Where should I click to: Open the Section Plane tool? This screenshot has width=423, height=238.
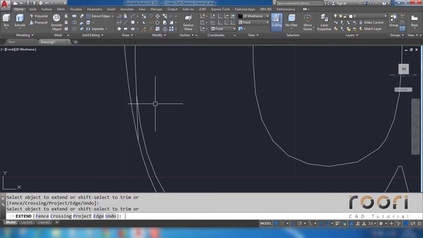point(188,22)
